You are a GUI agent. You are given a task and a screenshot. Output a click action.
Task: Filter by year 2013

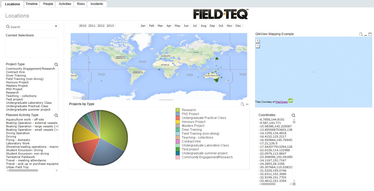pos(110,26)
